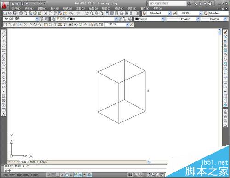The width and height of the screenshot is (230, 178).
Task: Open the 编辑(E) menu
Action: tap(29, 8)
